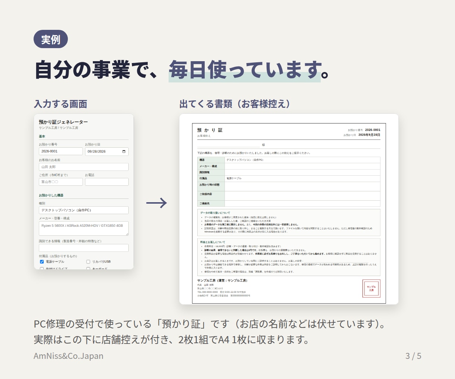The width and height of the screenshot is (455, 379).
Task: Open the calendar picker in お預かり日 field
Action: [124, 151]
